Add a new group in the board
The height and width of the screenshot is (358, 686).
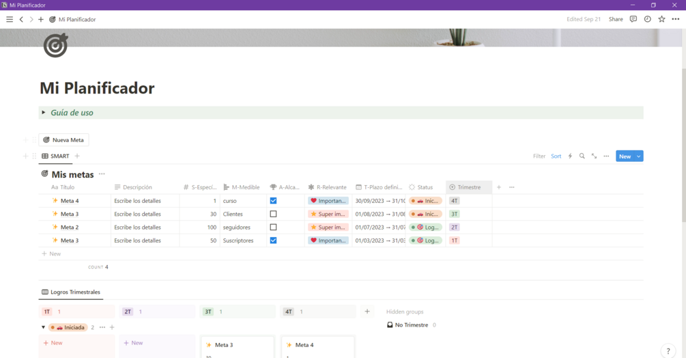tap(367, 312)
